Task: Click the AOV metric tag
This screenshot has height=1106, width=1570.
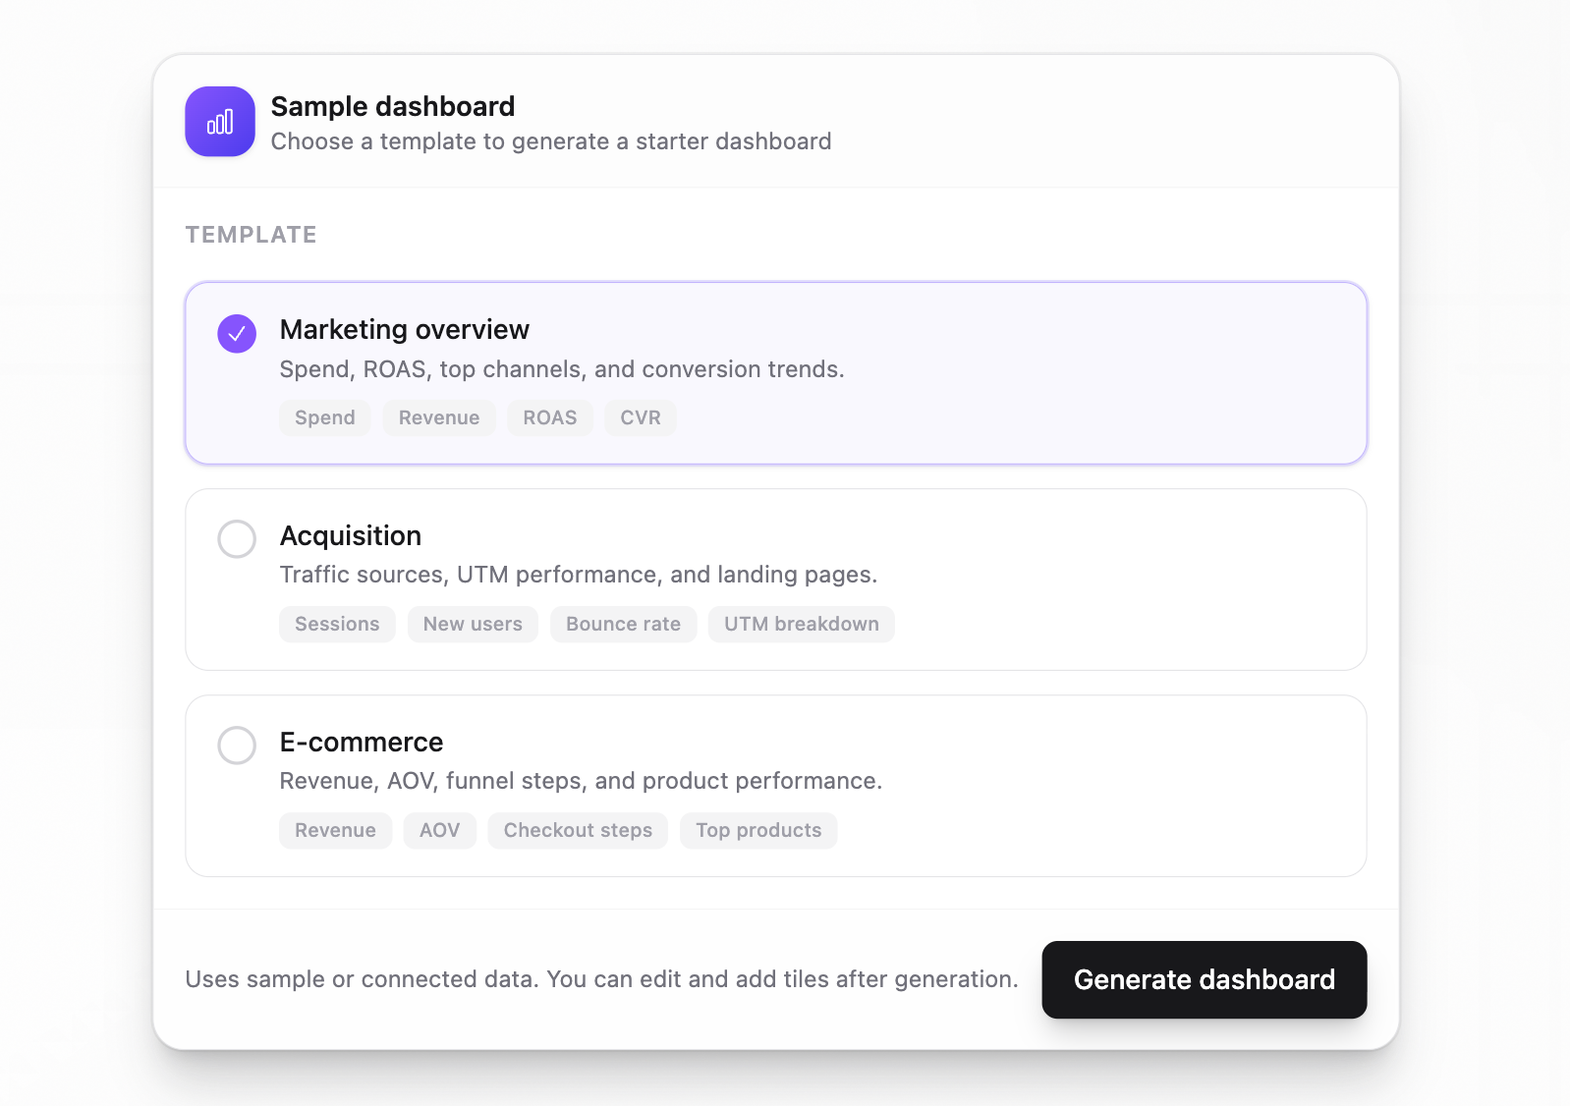Action: (439, 830)
